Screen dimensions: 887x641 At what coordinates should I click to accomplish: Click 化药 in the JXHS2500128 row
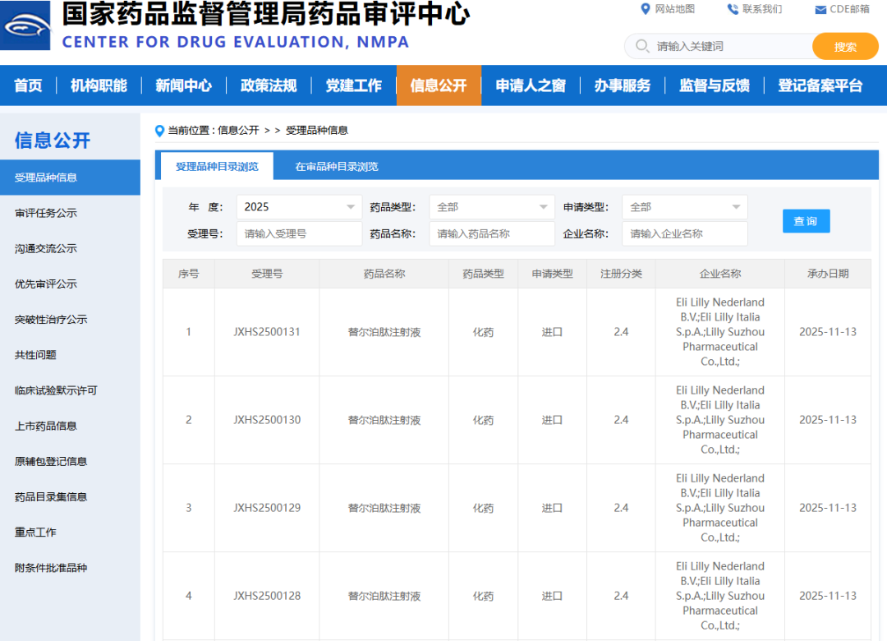pos(483,597)
